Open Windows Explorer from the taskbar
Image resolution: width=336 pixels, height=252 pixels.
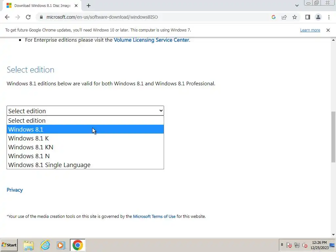(29, 245)
